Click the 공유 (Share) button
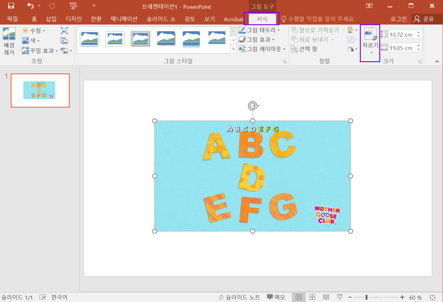This screenshot has width=443, height=302. [x=424, y=19]
